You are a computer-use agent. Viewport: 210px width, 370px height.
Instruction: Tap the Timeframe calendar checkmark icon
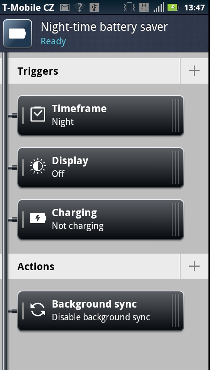(38, 114)
